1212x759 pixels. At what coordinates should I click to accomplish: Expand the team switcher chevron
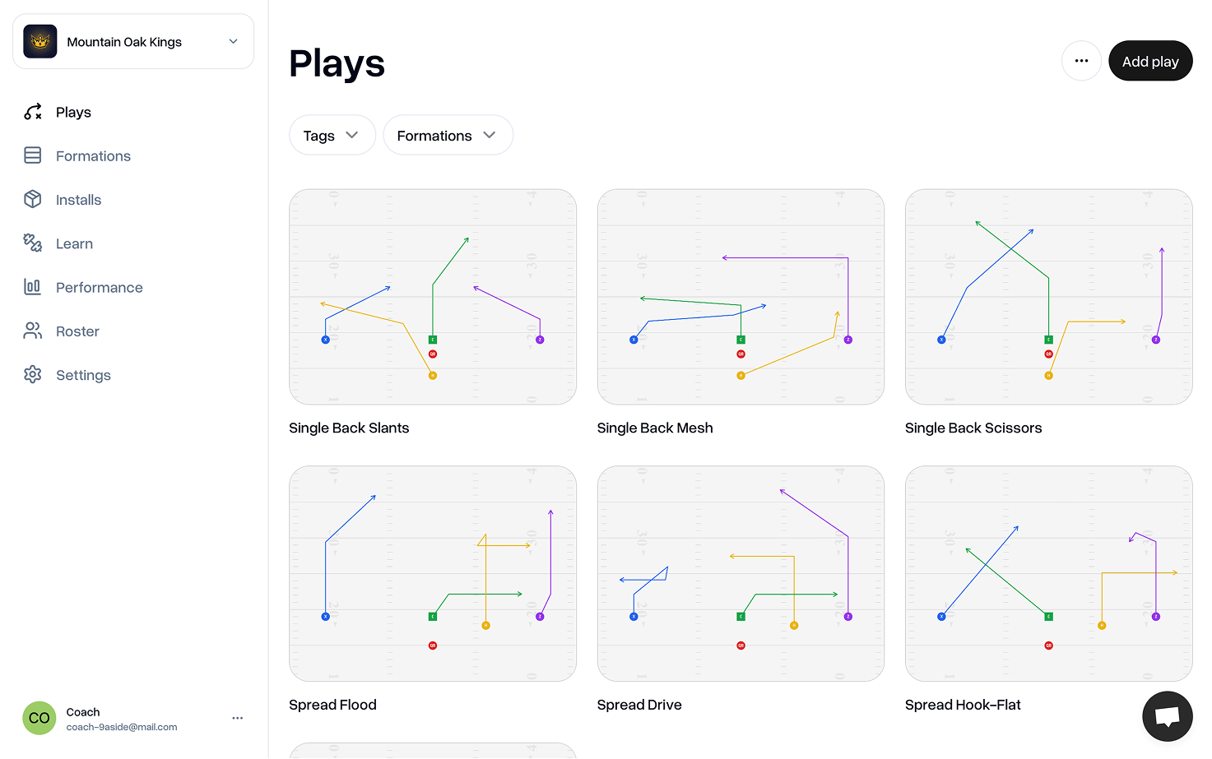pyautogui.click(x=233, y=40)
